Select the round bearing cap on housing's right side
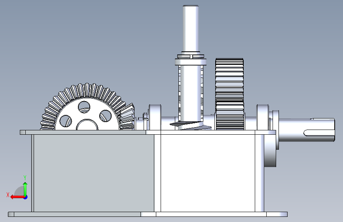Viewport: 343px width, 222px height. click(270, 151)
